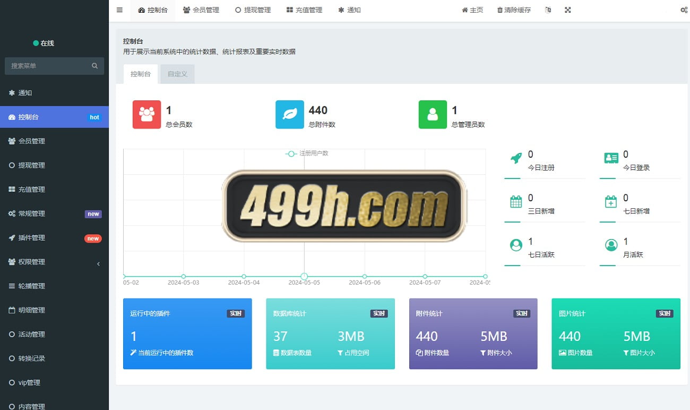690x410 pixels.
Task: Open 充值管理 in the sidebar
Action: pyautogui.click(x=54, y=190)
